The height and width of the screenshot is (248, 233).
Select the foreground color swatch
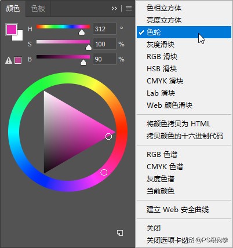[12, 29]
